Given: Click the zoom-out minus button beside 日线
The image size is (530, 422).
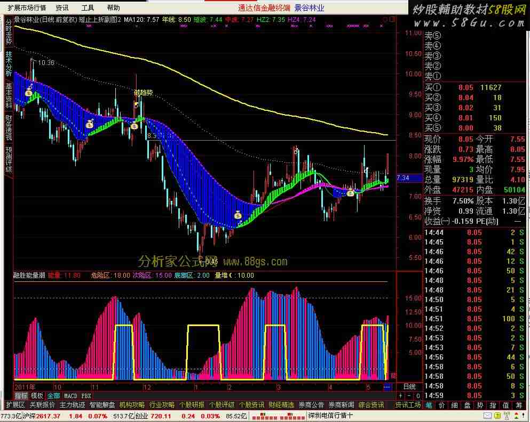Looking at the screenshot, I should click(409, 396).
